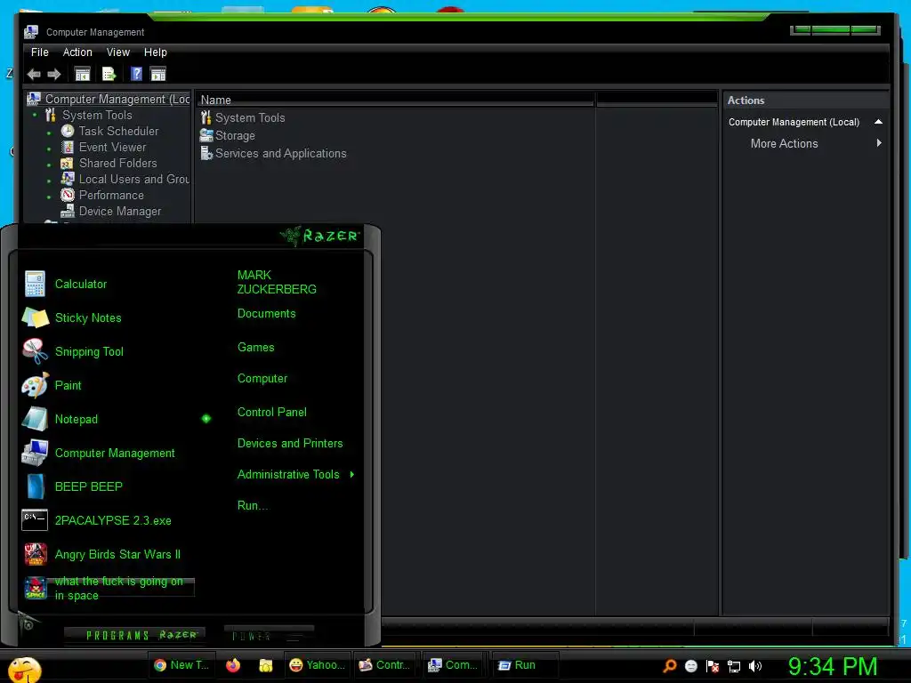Click the Name column header

(x=396, y=100)
